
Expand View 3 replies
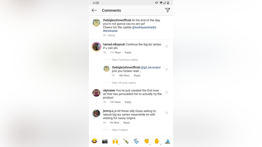coord(120,130)
